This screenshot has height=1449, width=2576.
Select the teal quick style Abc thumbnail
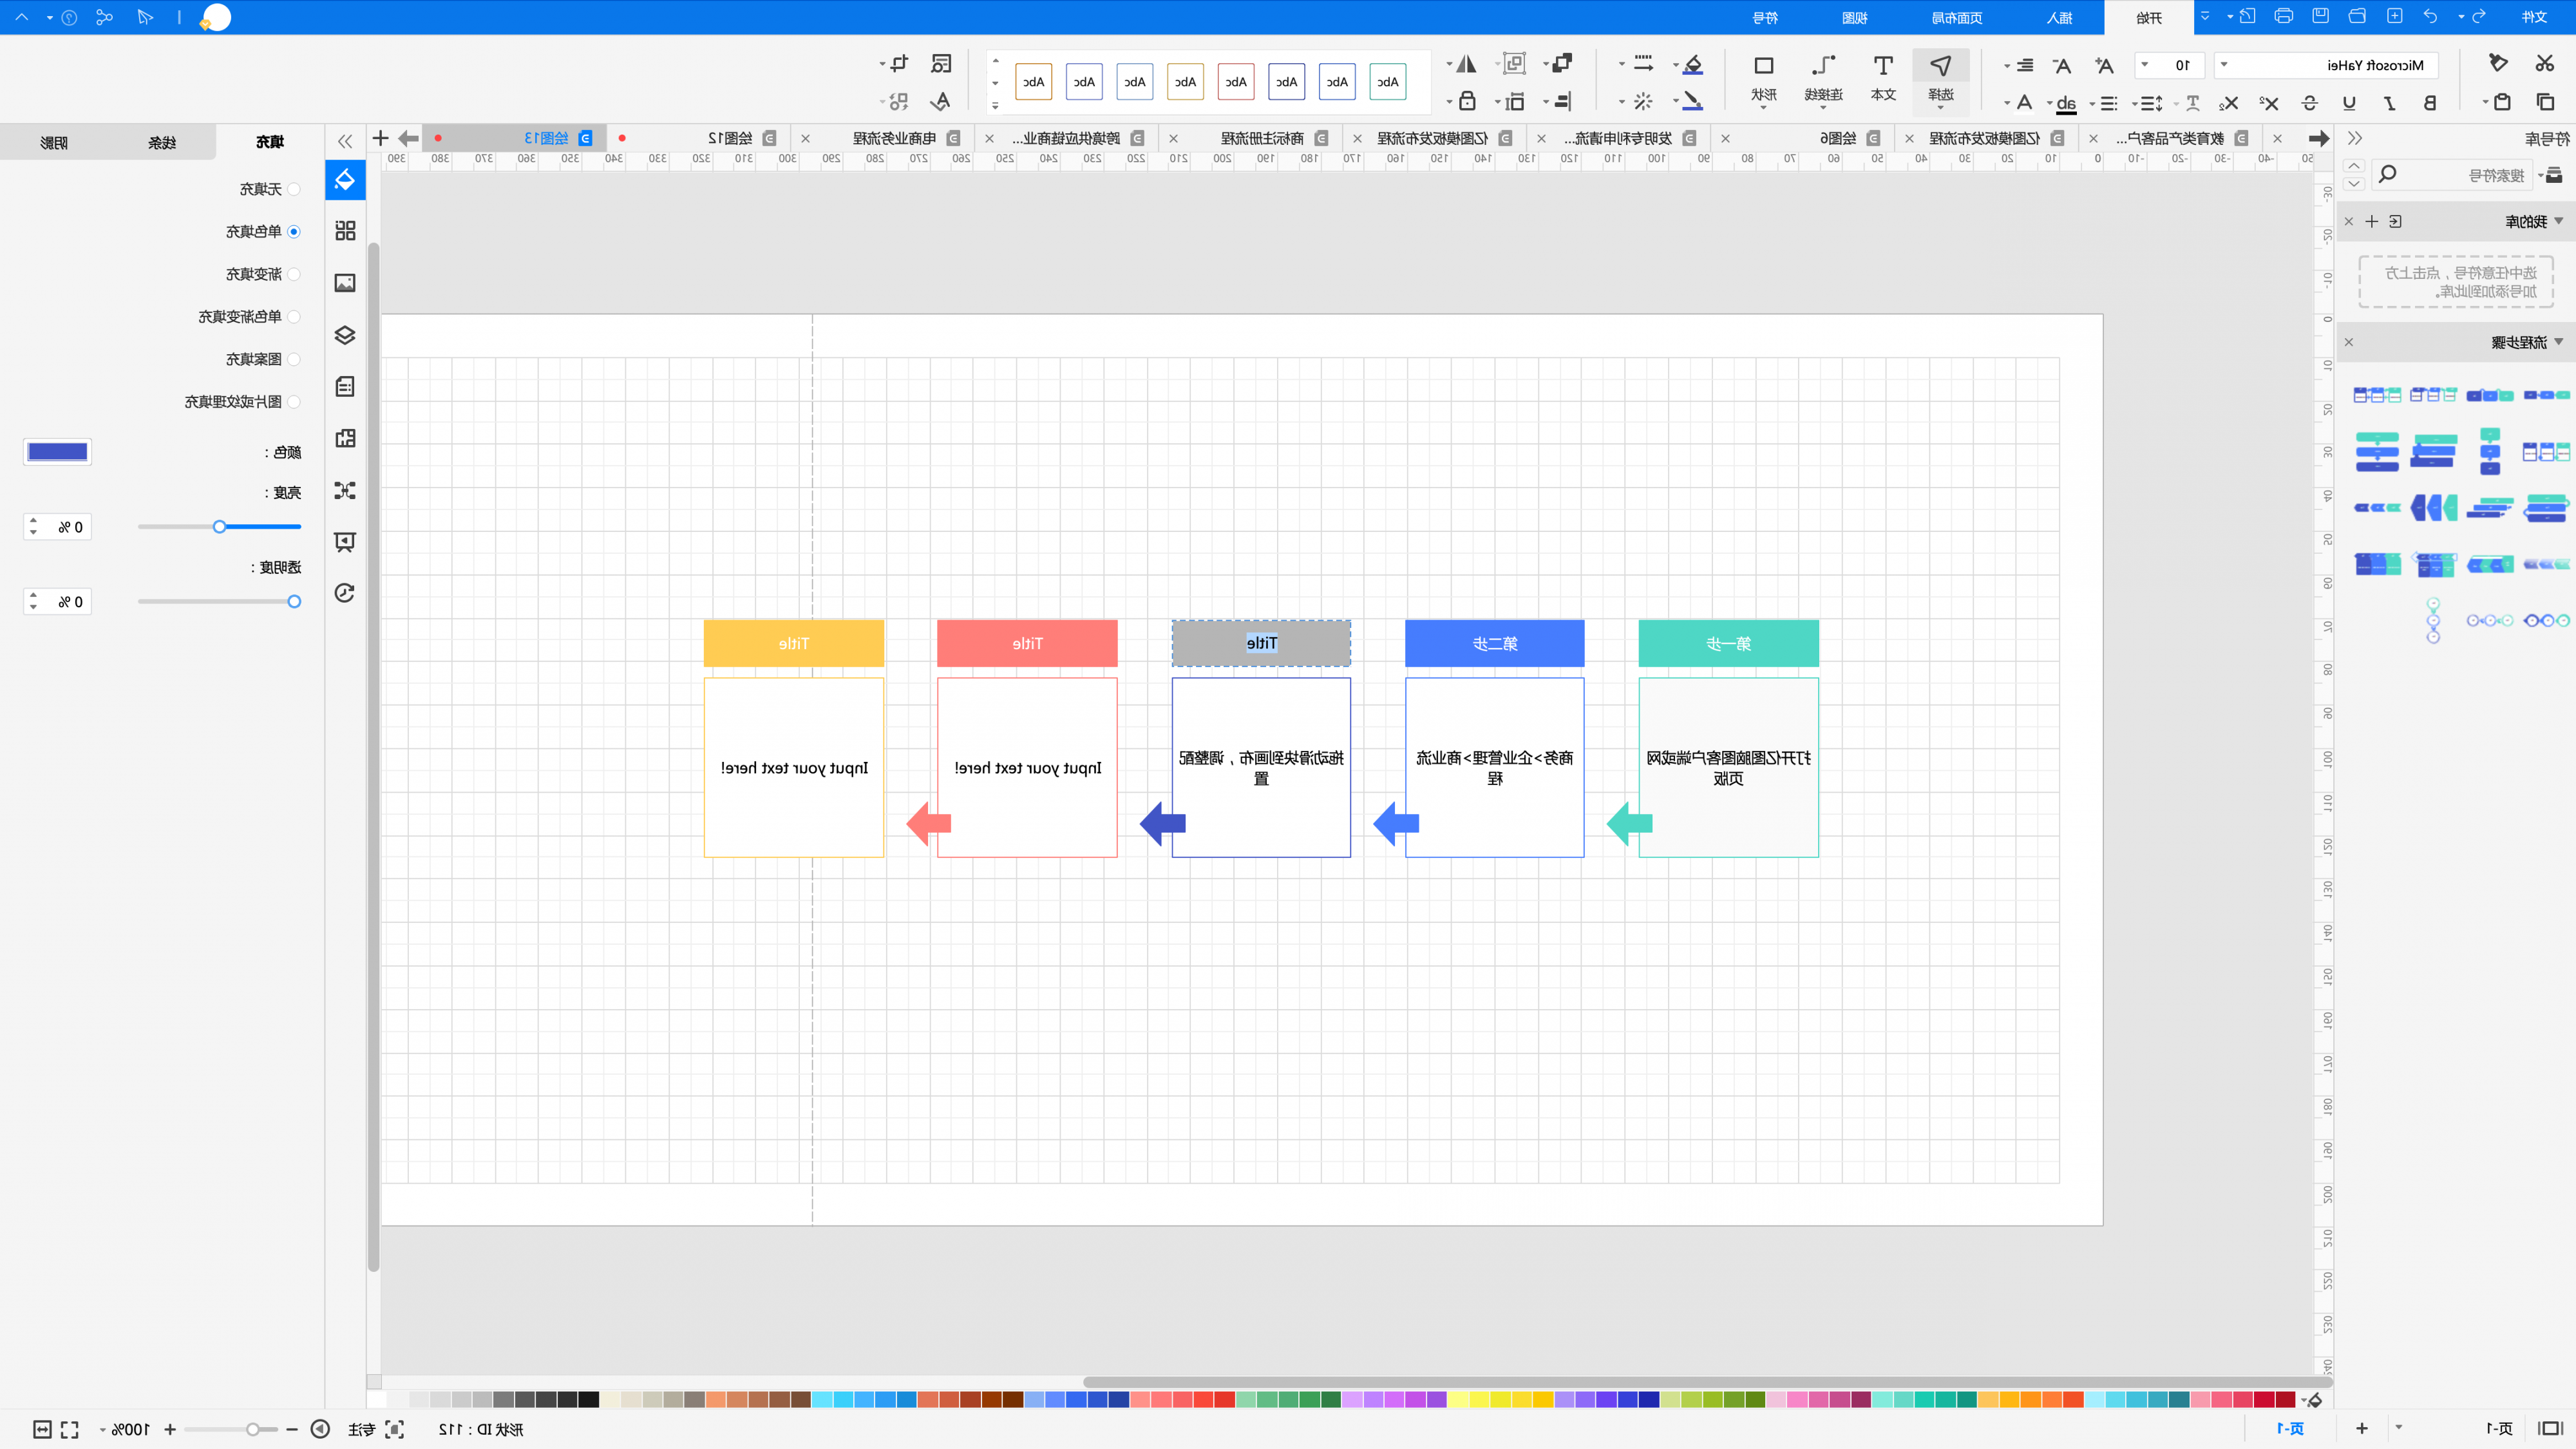tap(1388, 82)
